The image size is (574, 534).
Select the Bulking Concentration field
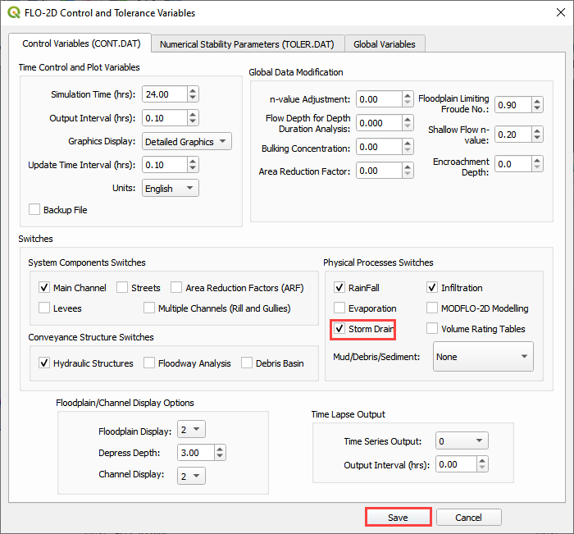(x=377, y=148)
